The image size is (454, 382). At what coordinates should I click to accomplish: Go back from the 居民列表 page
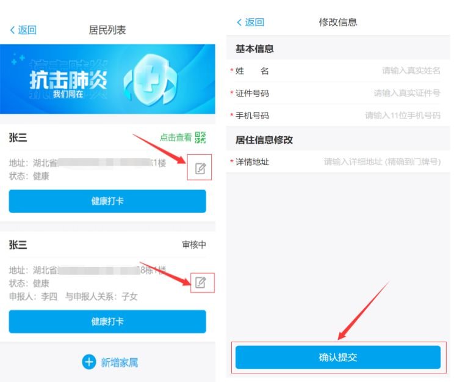point(23,30)
